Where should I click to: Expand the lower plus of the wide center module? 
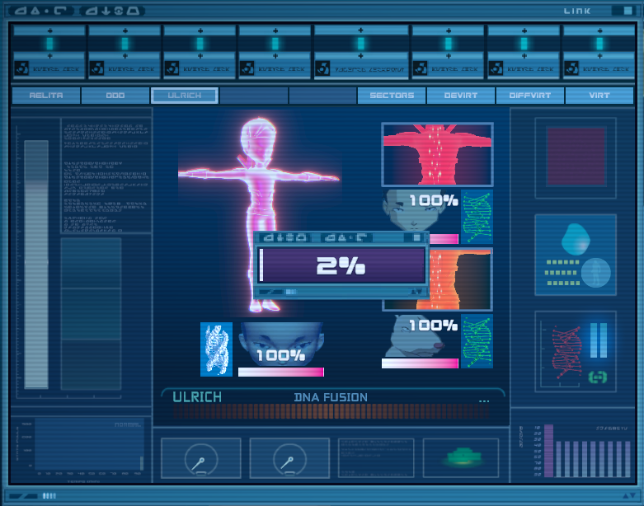tap(360, 56)
